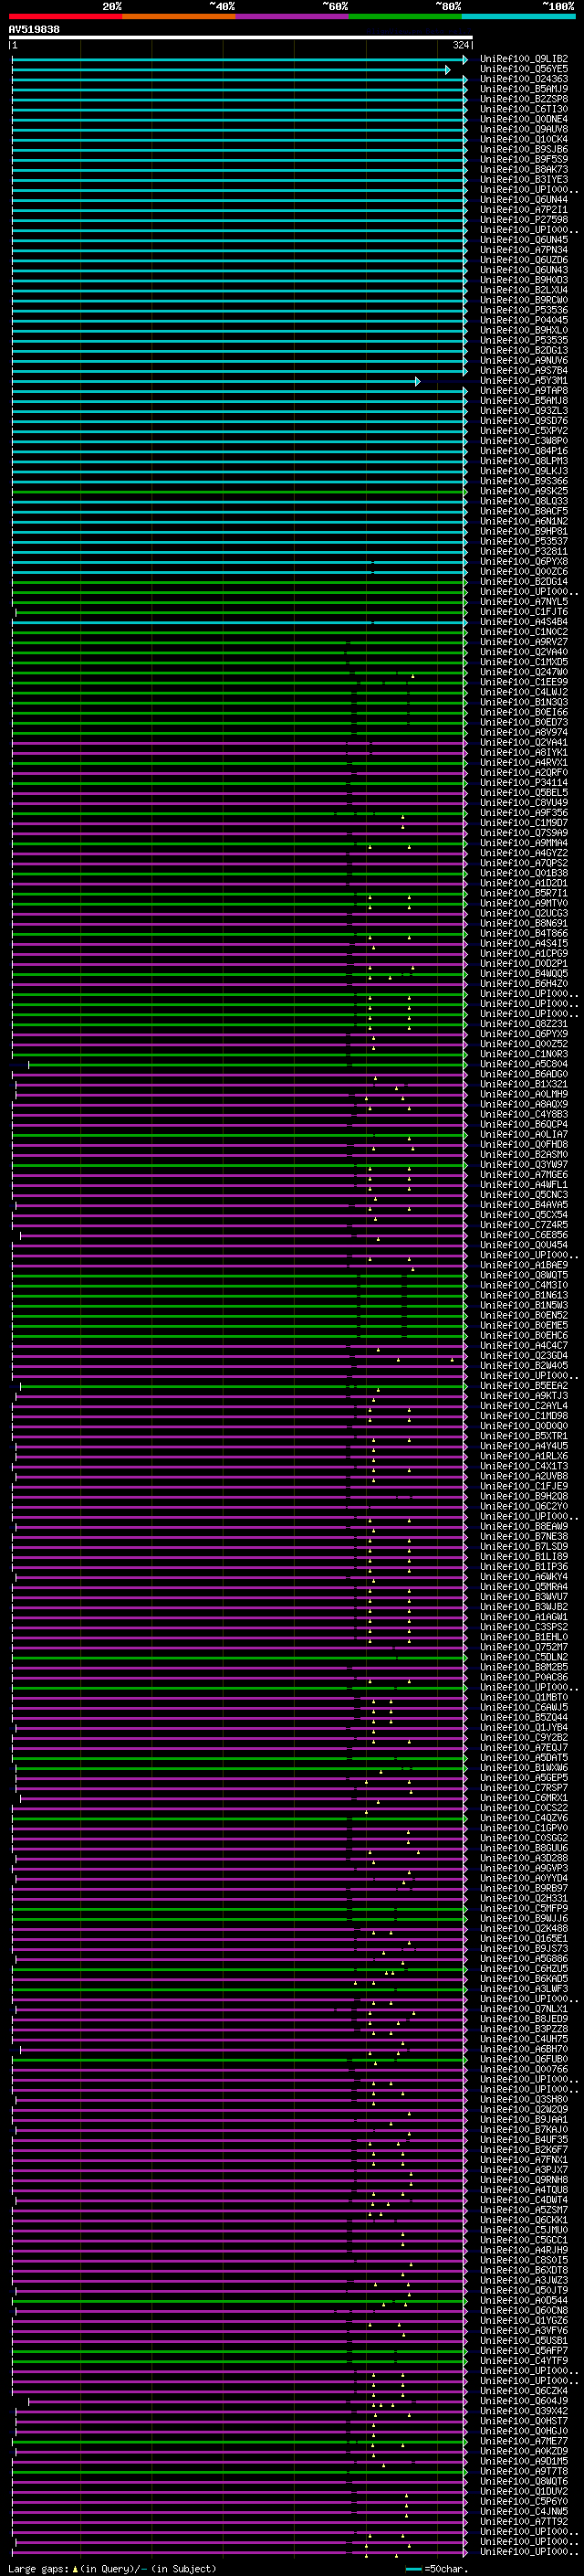Viewport: 584px width, 2576px height.
Task: Click the UniRef100_A7PN34 label
Action: tap(524, 250)
